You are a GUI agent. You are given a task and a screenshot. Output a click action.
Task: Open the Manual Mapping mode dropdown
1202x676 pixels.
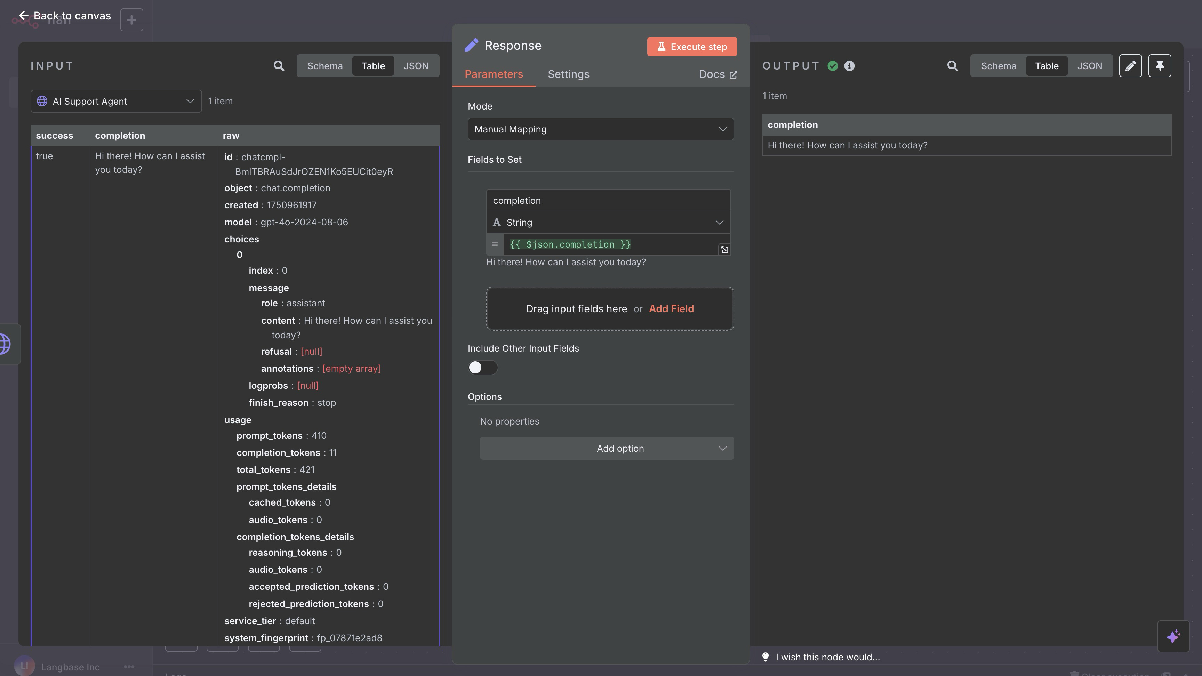(600, 129)
